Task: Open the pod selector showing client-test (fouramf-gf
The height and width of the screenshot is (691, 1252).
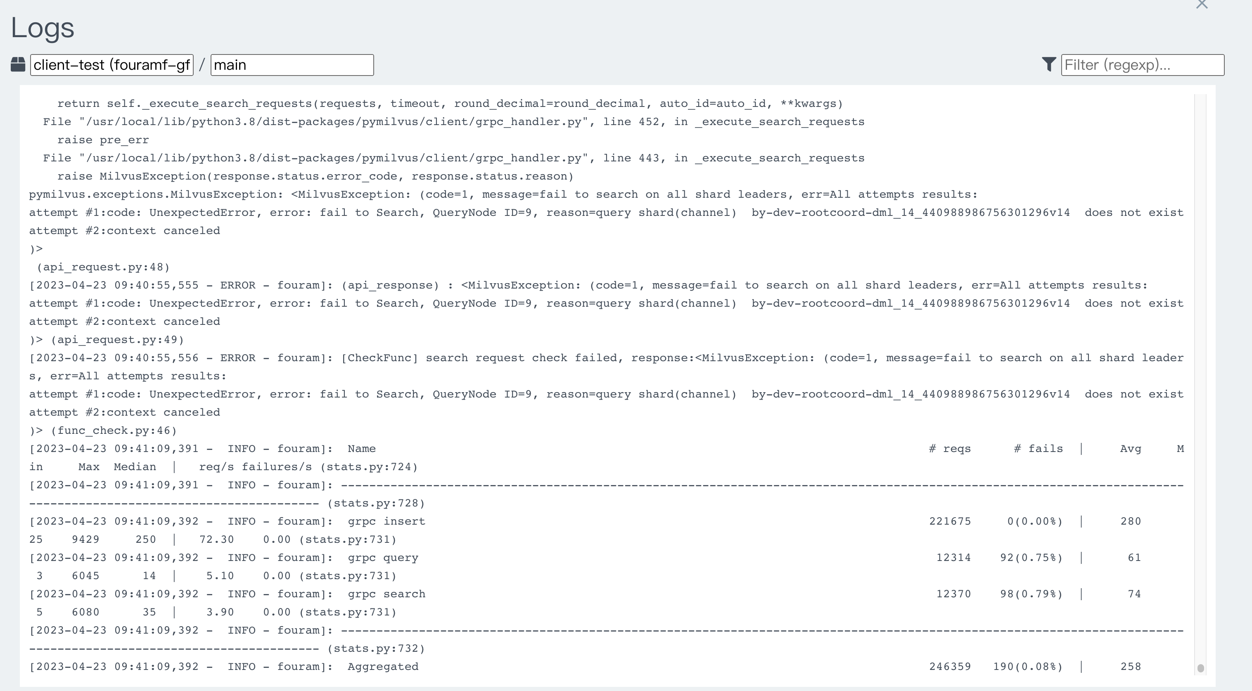Action: click(x=112, y=65)
